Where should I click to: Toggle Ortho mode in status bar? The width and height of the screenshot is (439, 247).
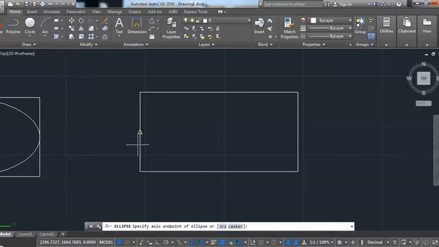coord(158,242)
